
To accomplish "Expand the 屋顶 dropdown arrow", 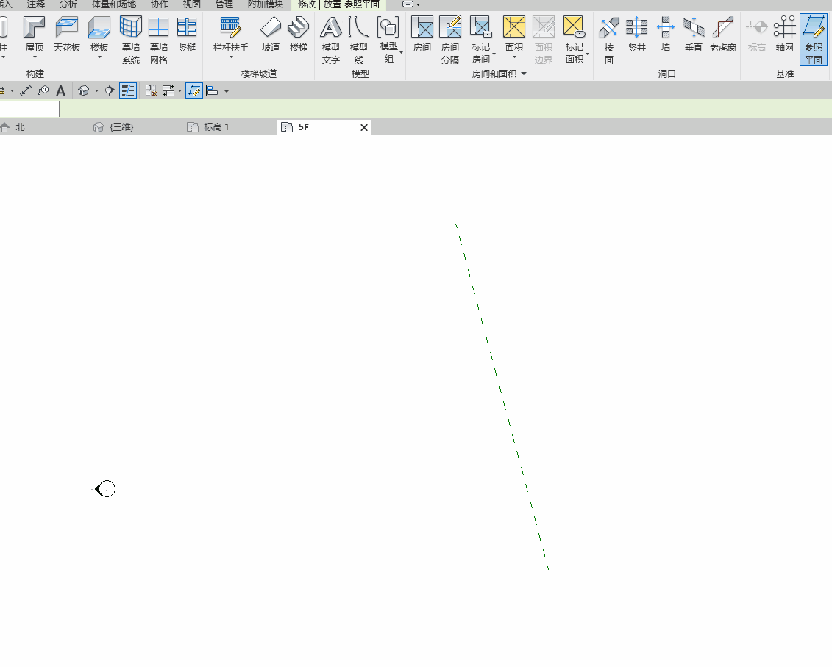I will (x=35, y=57).
